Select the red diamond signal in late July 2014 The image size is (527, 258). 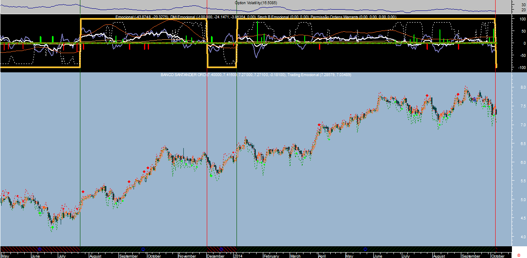427,96
